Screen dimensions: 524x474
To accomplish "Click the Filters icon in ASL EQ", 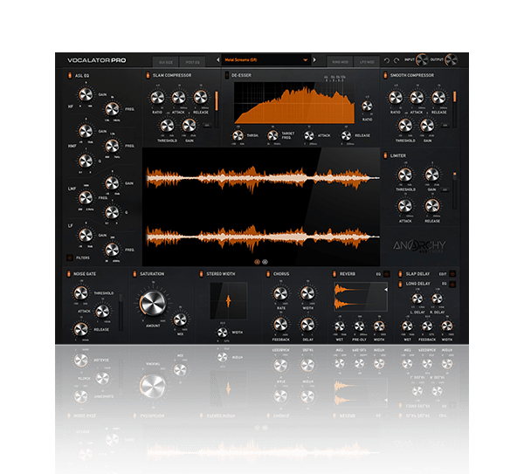I will point(70,258).
